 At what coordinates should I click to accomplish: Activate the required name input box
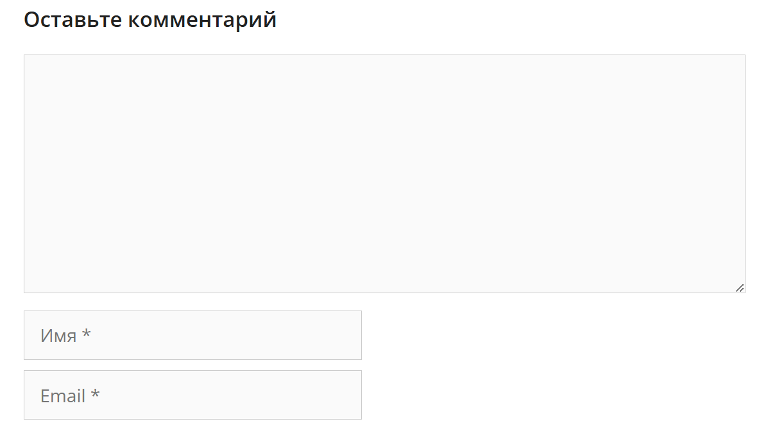[192, 336]
